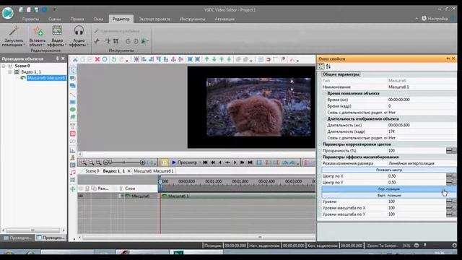
Task: Select the cursor tool in the left toolbar
Action: pos(72,71)
